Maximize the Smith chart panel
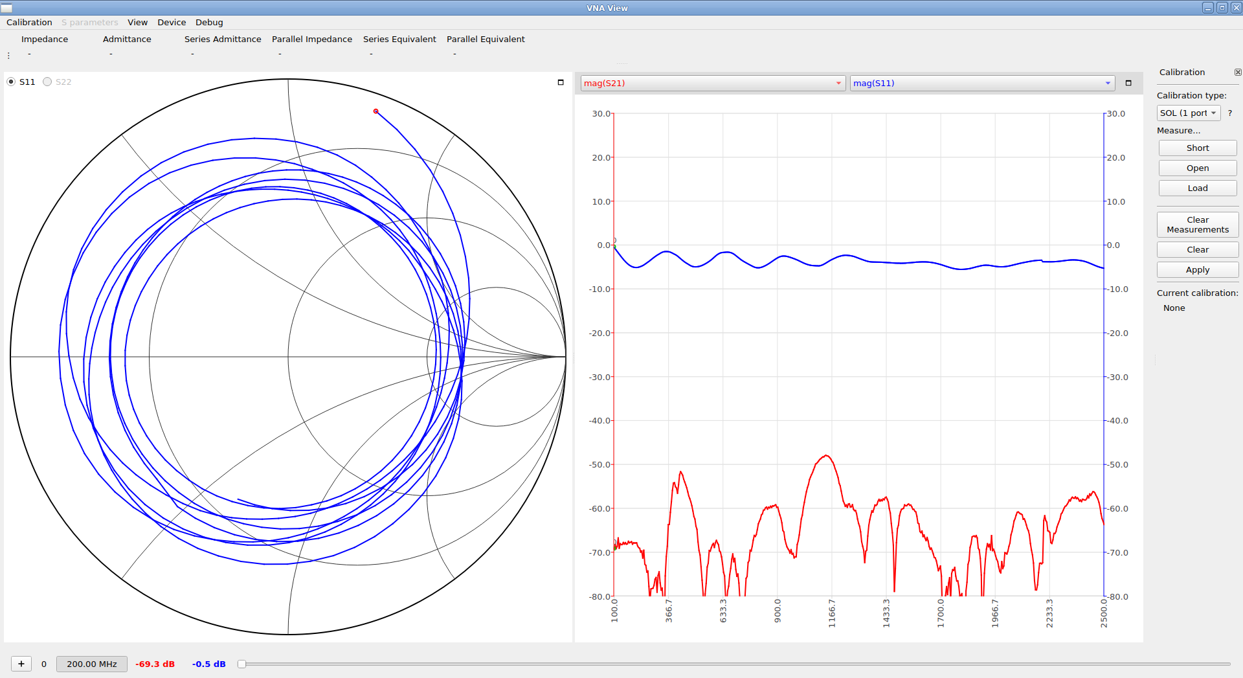 click(561, 82)
